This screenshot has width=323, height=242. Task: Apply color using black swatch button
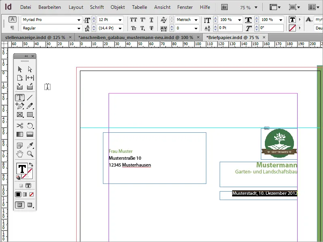[18, 194]
